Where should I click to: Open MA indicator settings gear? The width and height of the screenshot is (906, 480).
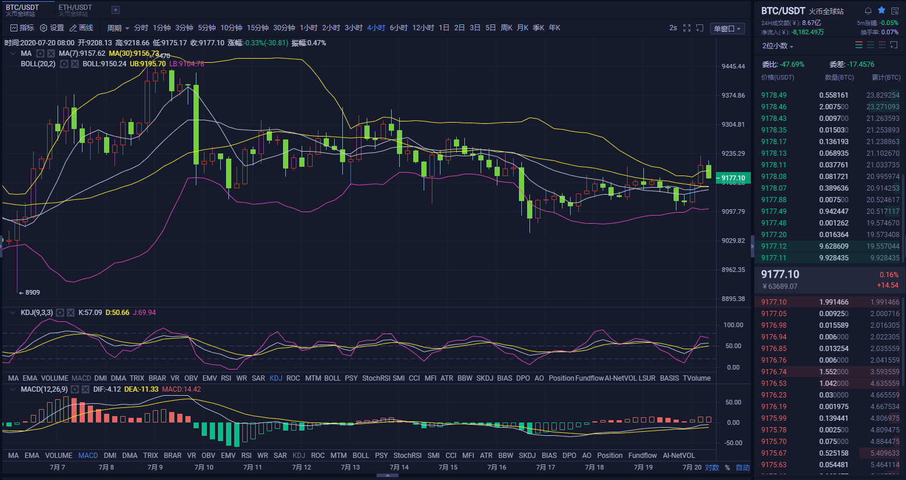(x=41, y=53)
